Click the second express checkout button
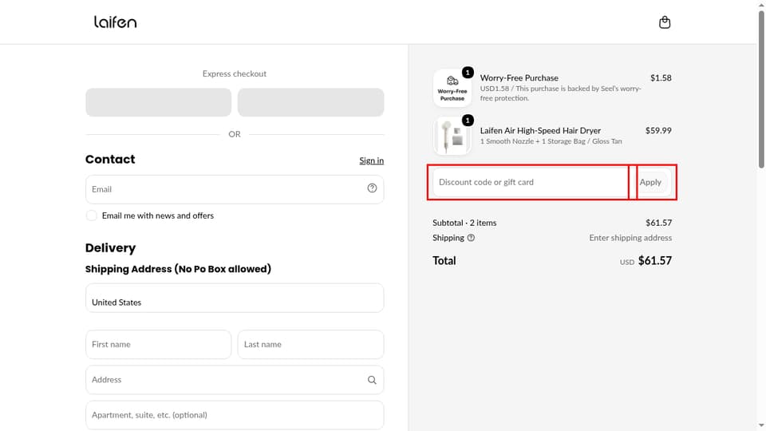 310,102
